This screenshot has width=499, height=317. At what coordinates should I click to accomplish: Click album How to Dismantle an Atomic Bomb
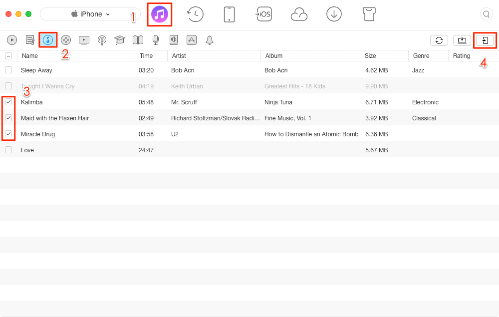pos(311,134)
